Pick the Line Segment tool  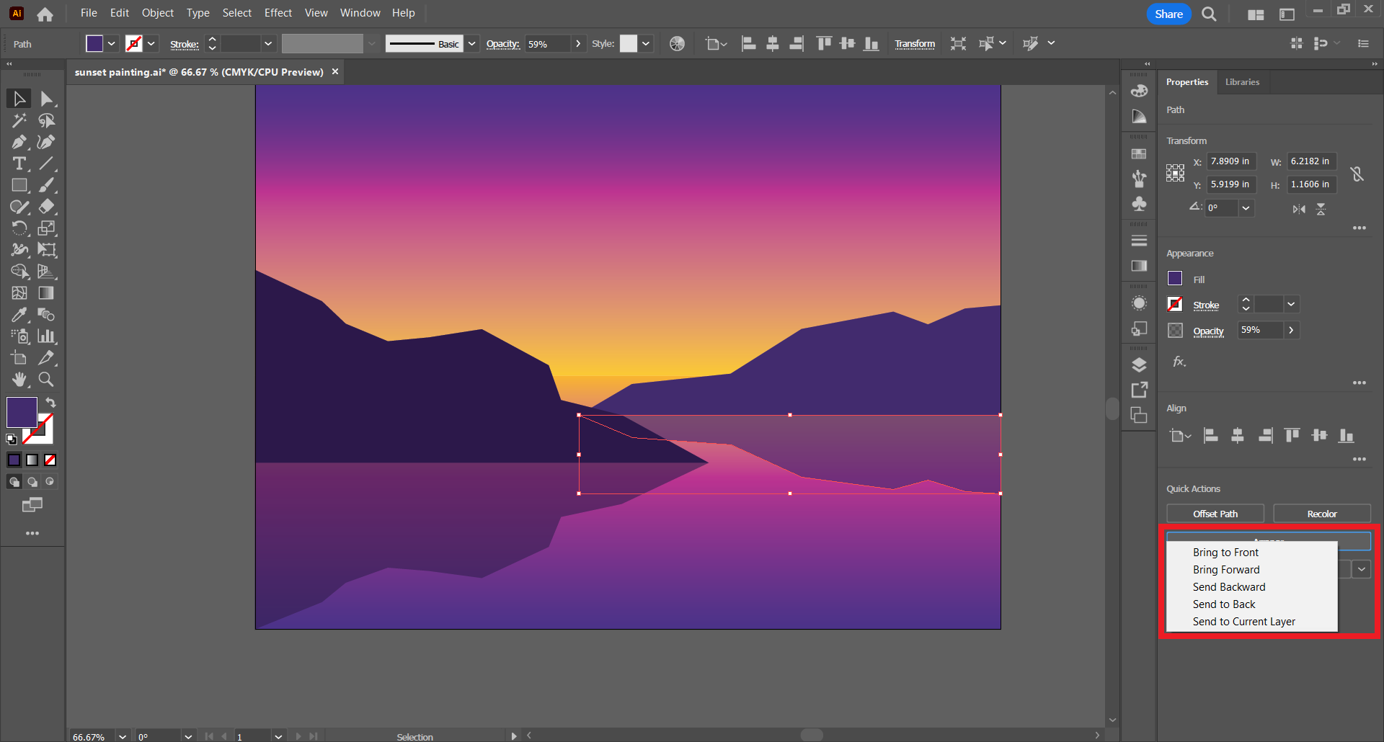click(x=47, y=164)
